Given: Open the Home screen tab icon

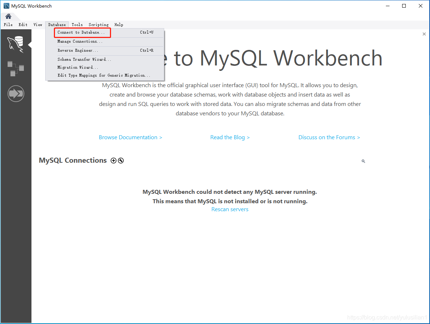Looking at the screenshot, I should 8,16.
